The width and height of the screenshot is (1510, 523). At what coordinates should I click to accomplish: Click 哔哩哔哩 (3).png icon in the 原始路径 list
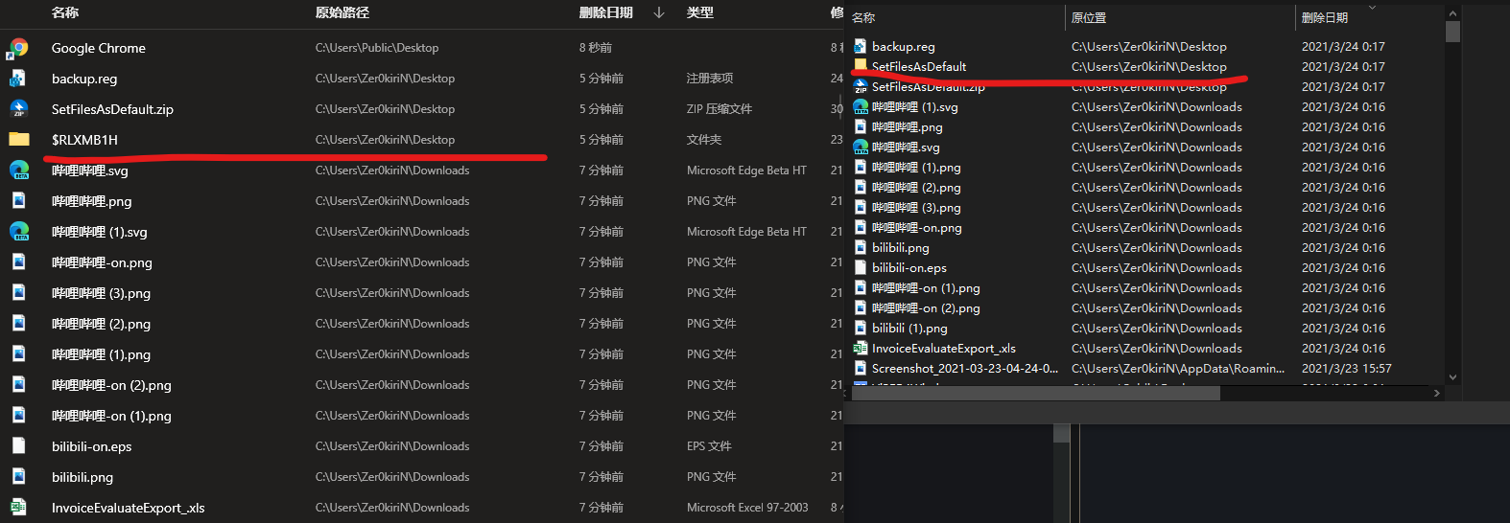pos(18,293)
